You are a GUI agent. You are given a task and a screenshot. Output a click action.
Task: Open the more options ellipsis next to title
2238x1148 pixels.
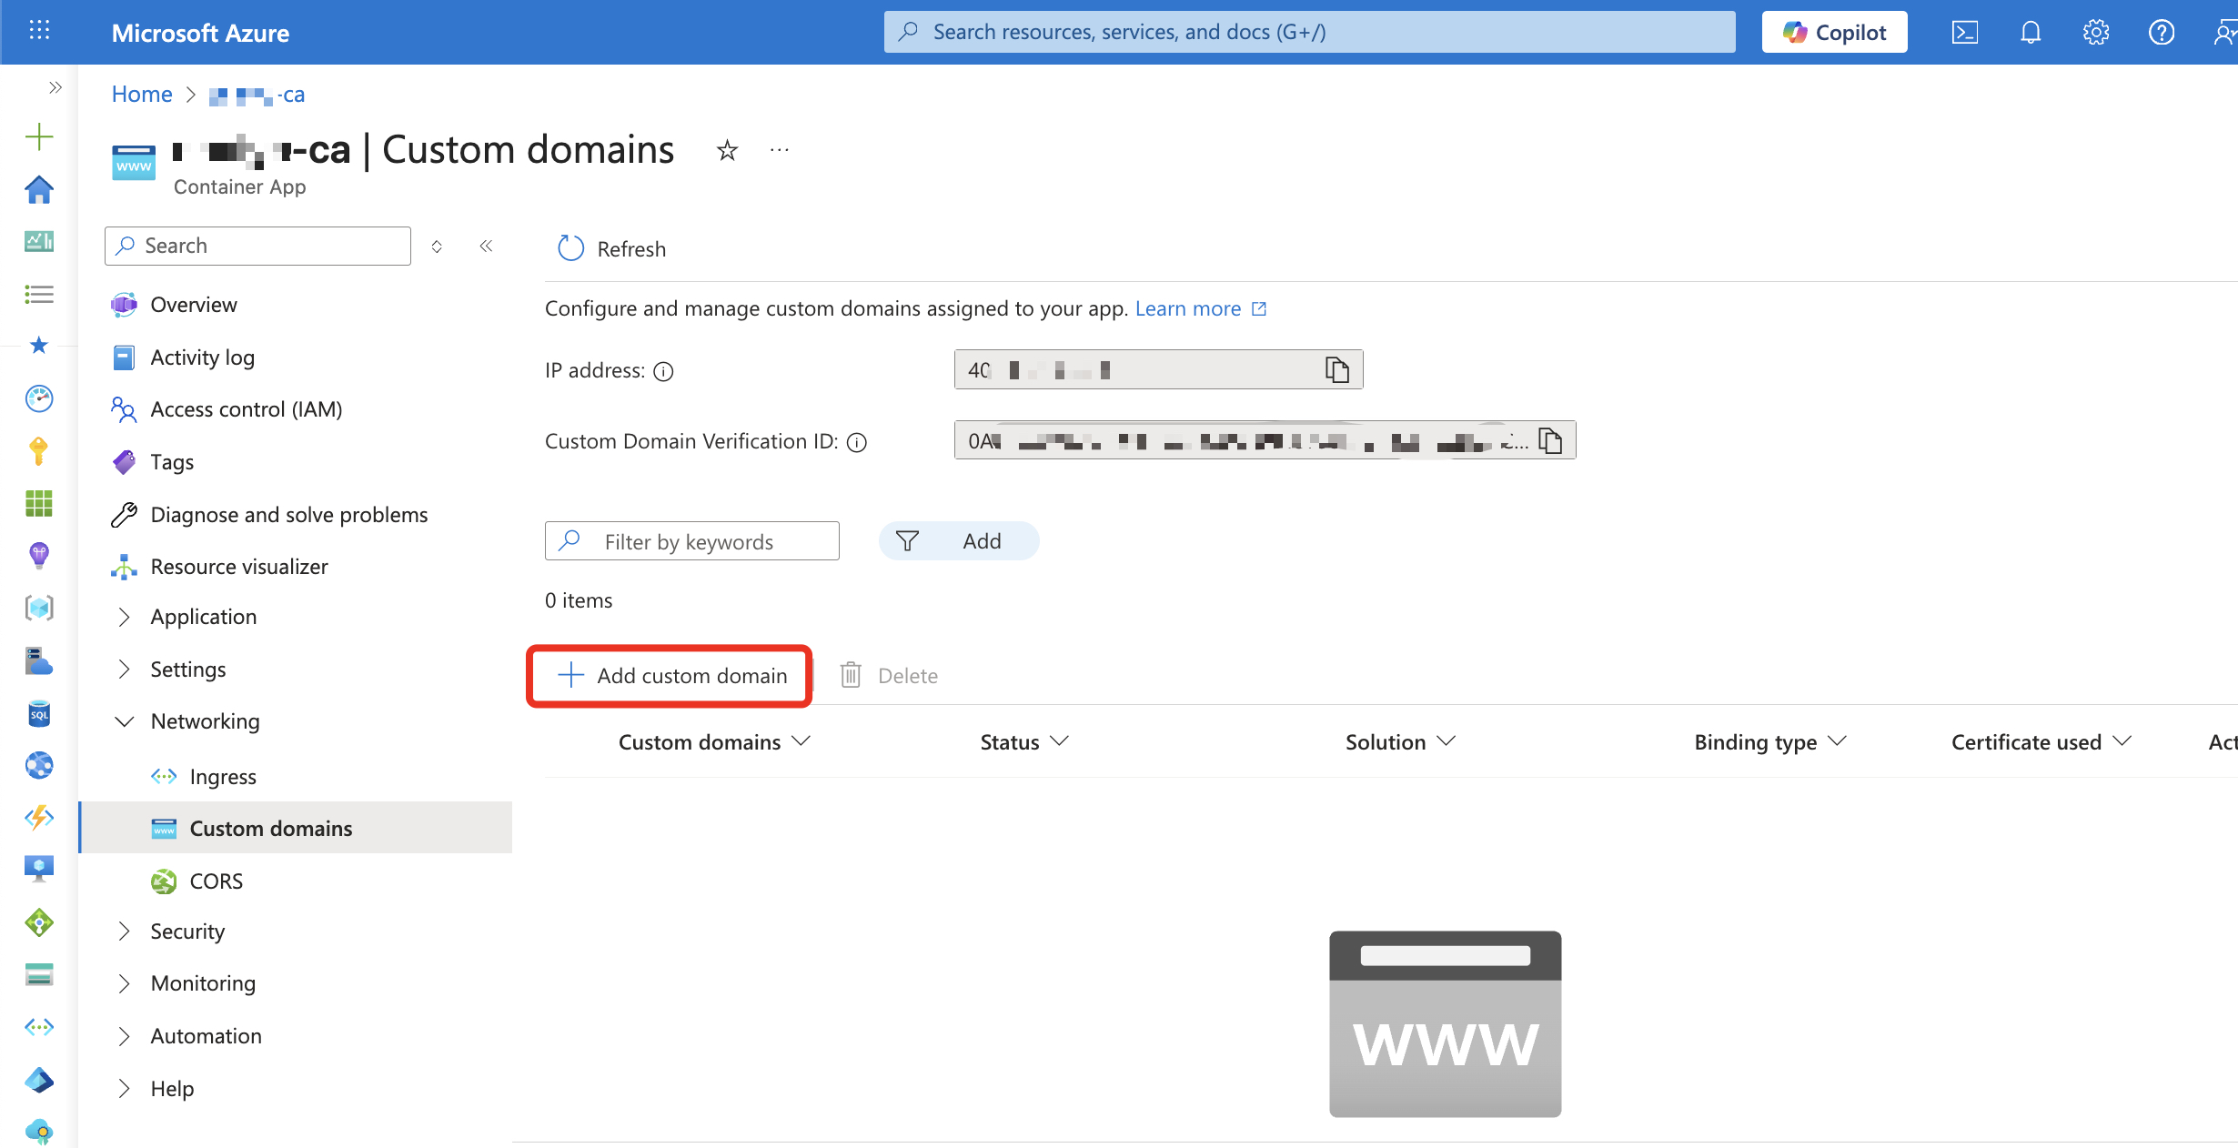pos(780,150)
